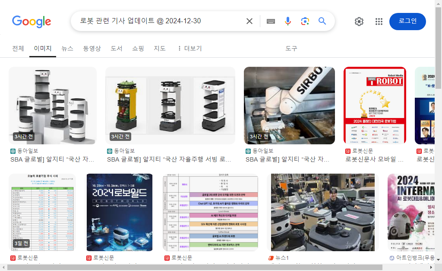Image resolution: width=442 pixels, height=271 pixels.
Task: Open the 로봇신문사 모바일 result title
Action: 374,159
